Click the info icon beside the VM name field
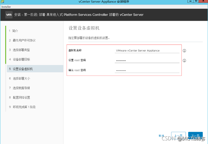Viewport: 208px width, 144px height. coord(184,50)
